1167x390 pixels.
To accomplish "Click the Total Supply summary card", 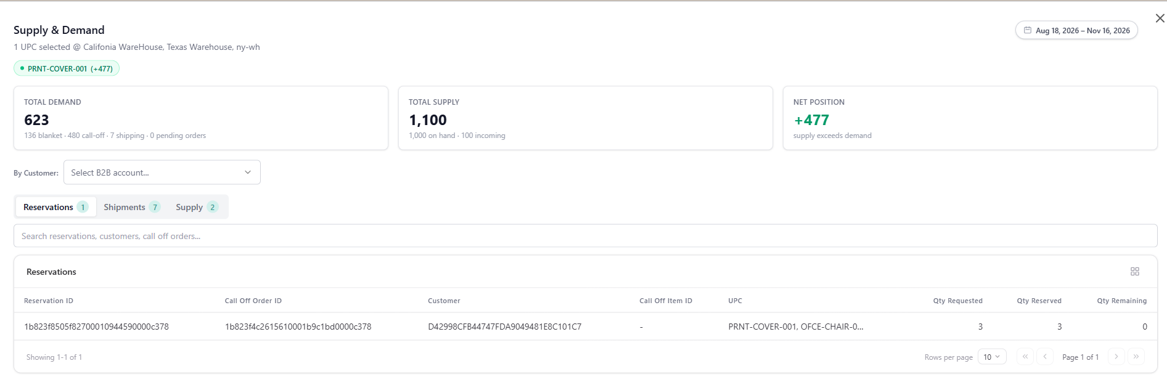I will pyautogui.click(x=585, y=118).
